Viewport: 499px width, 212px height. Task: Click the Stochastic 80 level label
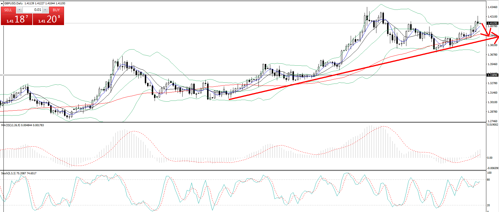[489, 180]
